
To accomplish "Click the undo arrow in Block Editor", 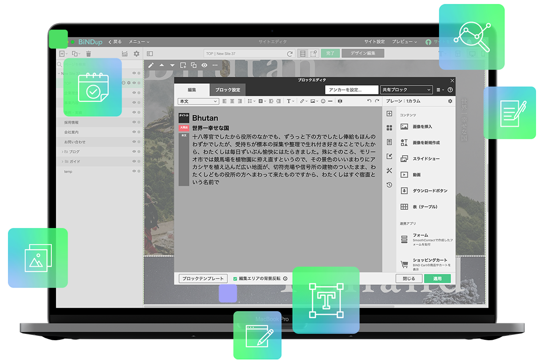I will (369, 101).
